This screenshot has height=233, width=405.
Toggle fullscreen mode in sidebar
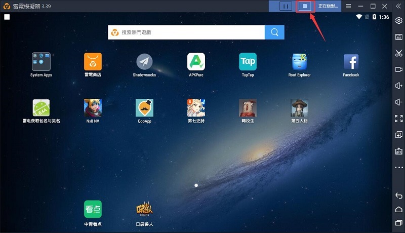399,119
